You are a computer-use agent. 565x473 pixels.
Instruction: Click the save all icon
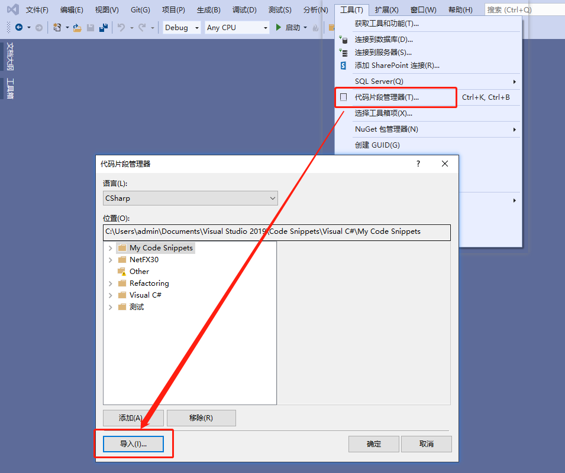coord(104,28)
